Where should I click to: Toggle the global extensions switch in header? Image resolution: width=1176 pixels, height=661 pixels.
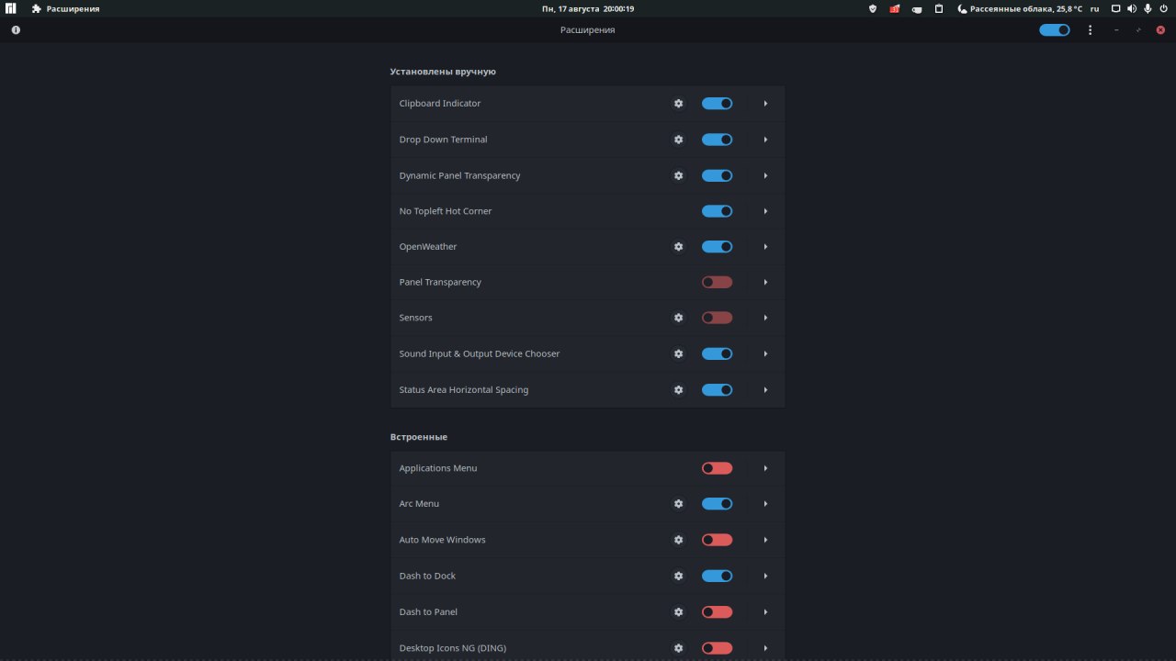tap(1055, 30)
